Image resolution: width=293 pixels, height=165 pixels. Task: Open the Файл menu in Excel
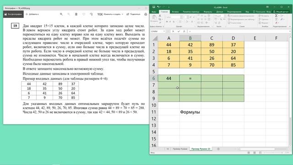tap(154, 11)
